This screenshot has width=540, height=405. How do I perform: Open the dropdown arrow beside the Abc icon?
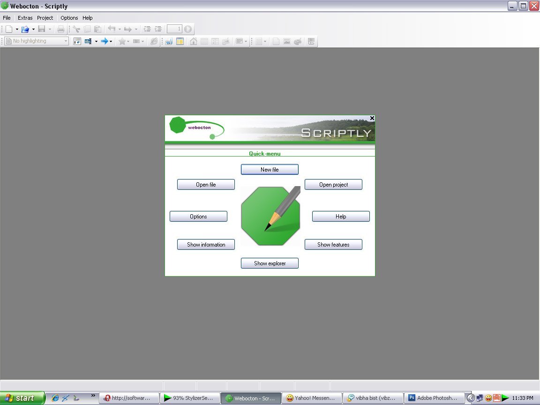coord(96,41)
